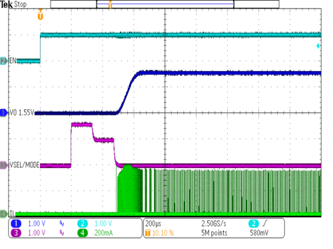Click the rising edge trigger slope icon
This screenshot has width=333, height=249.
pos(264,223)
